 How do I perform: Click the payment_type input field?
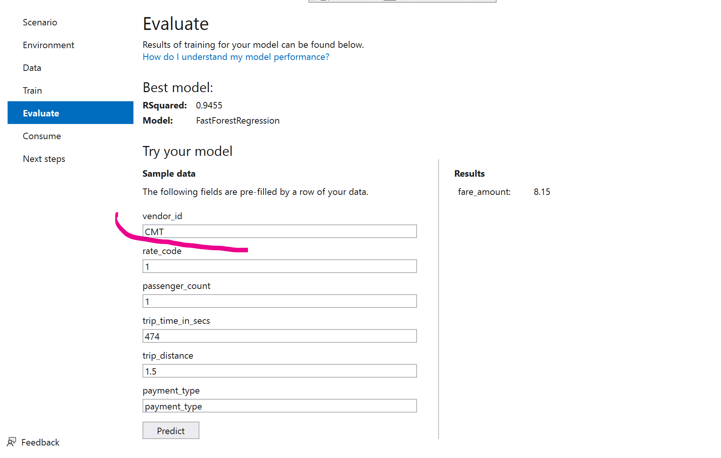(279, 406)
